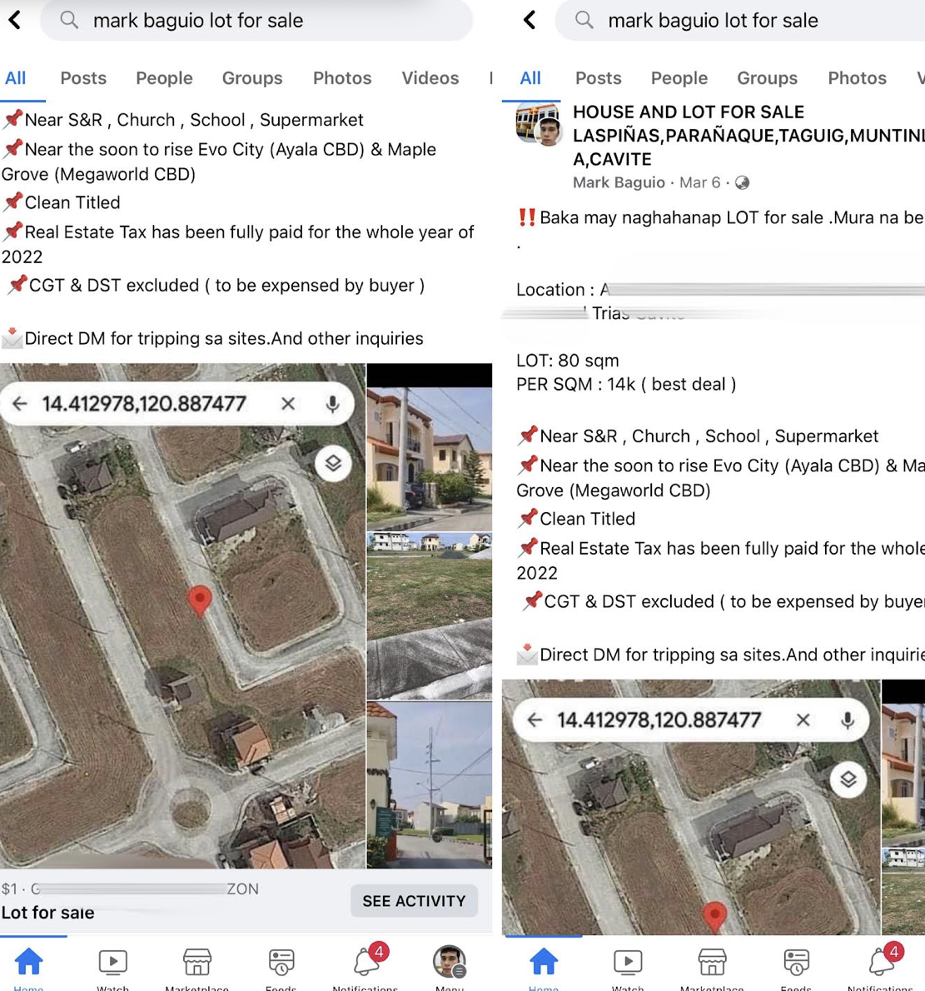Tap the back arrow in right screen

click(x=530, y=20)
